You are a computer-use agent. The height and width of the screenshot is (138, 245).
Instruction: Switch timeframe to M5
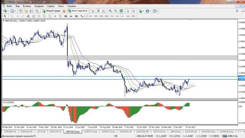[96, 16]
